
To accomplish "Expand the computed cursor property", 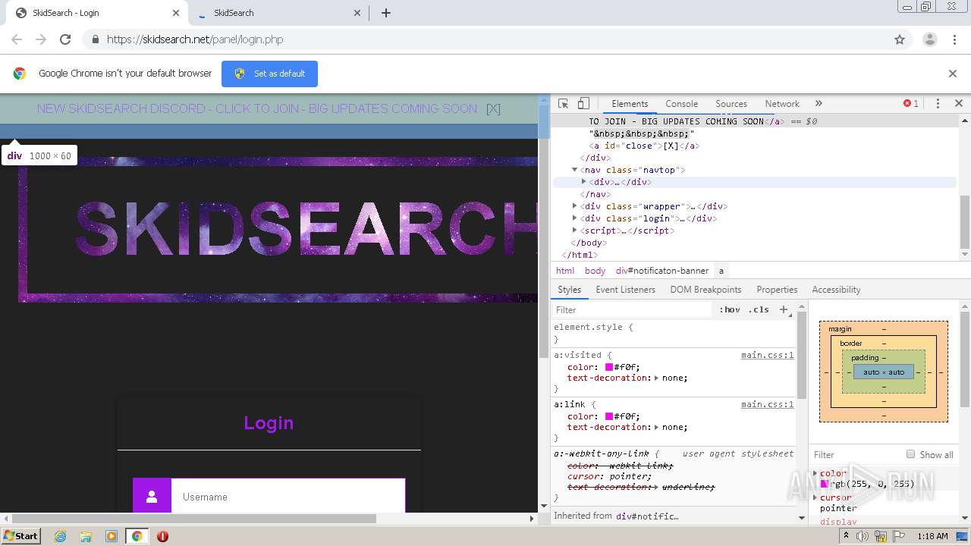I will tap(815, 497).
